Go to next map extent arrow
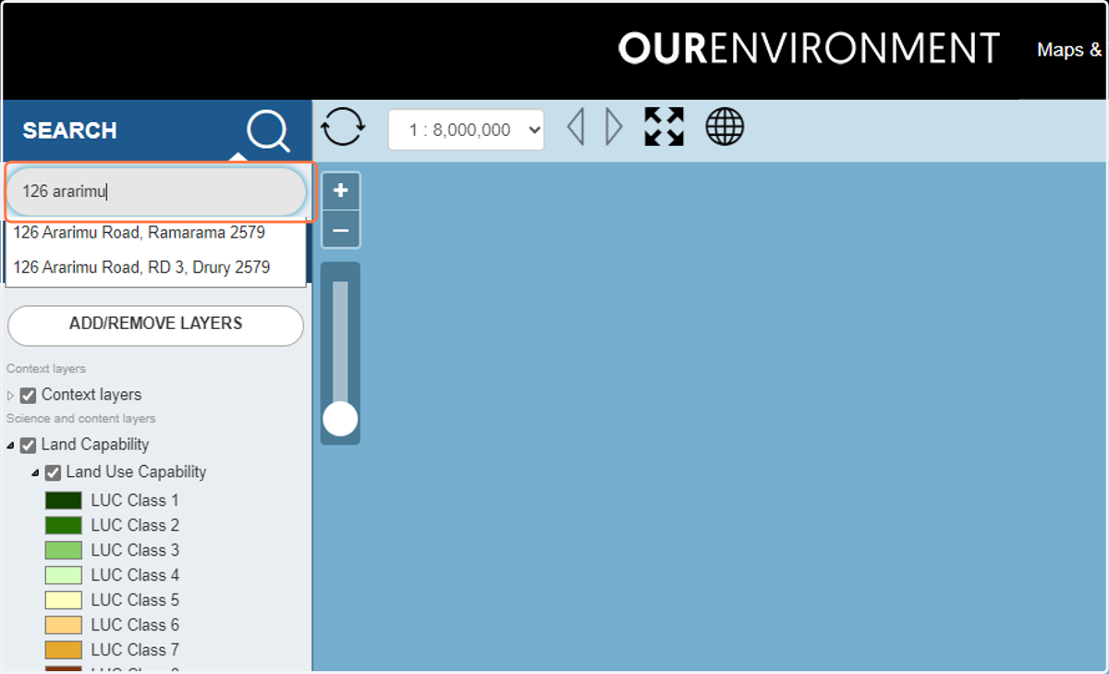The width and height of the screenshot is (1109, 674). pyautogui.click(x=614, y=128)
